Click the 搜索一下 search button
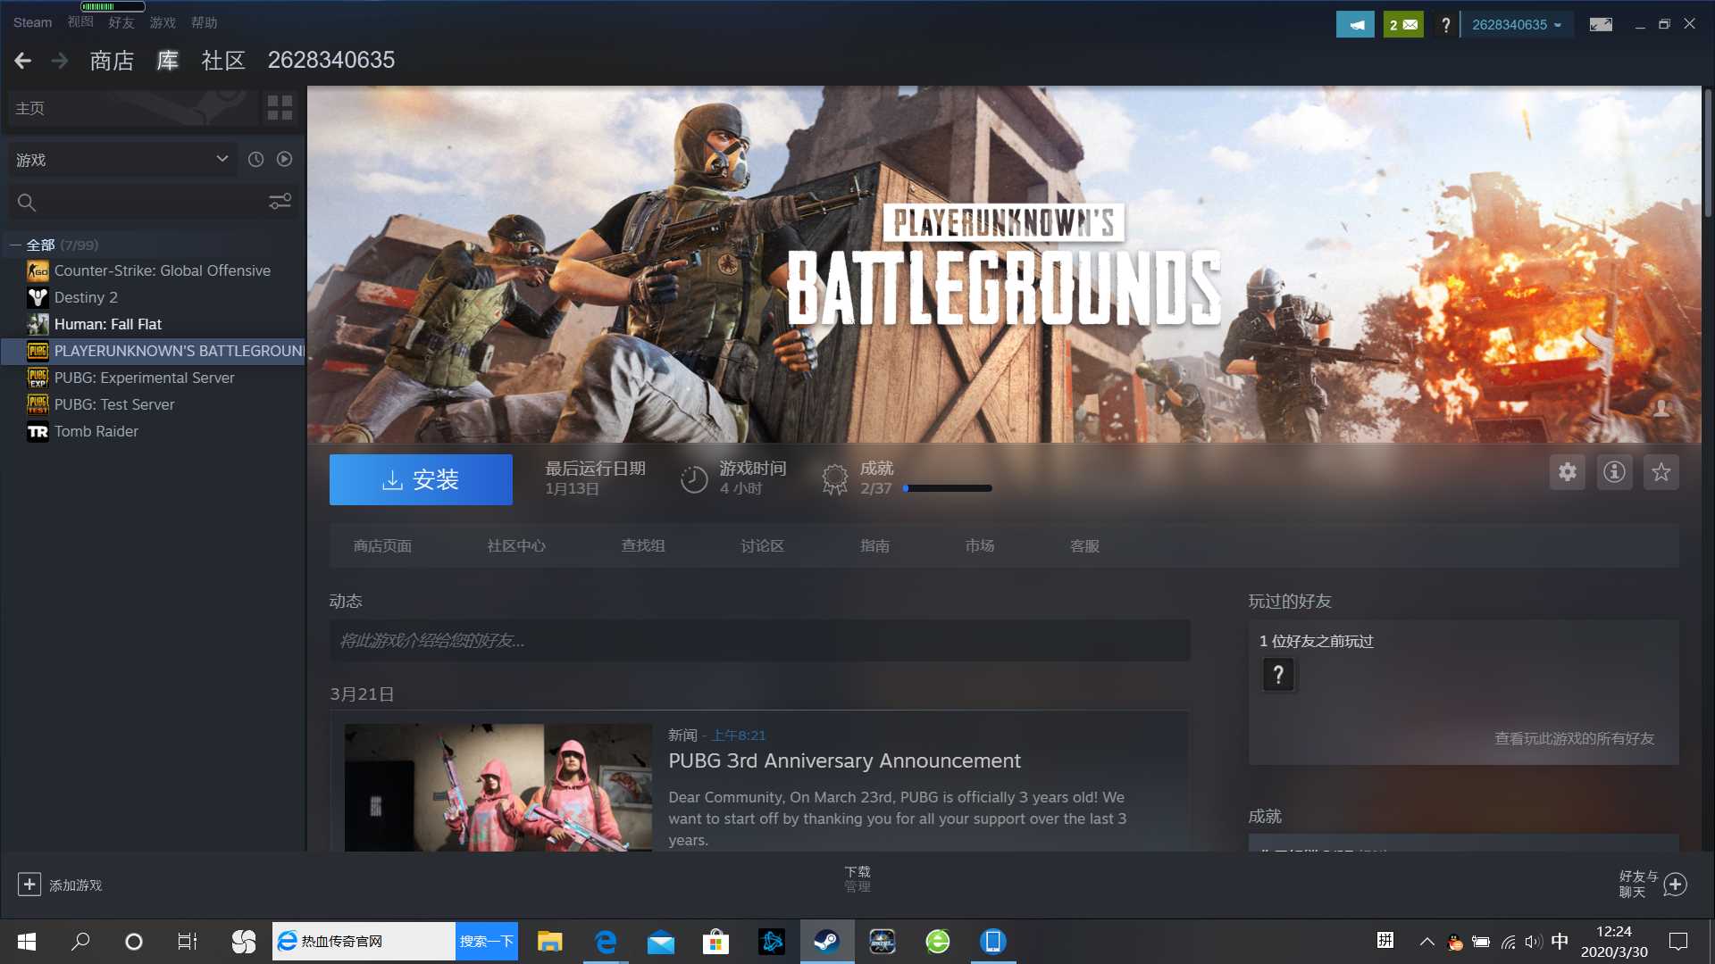 point(486,941)
